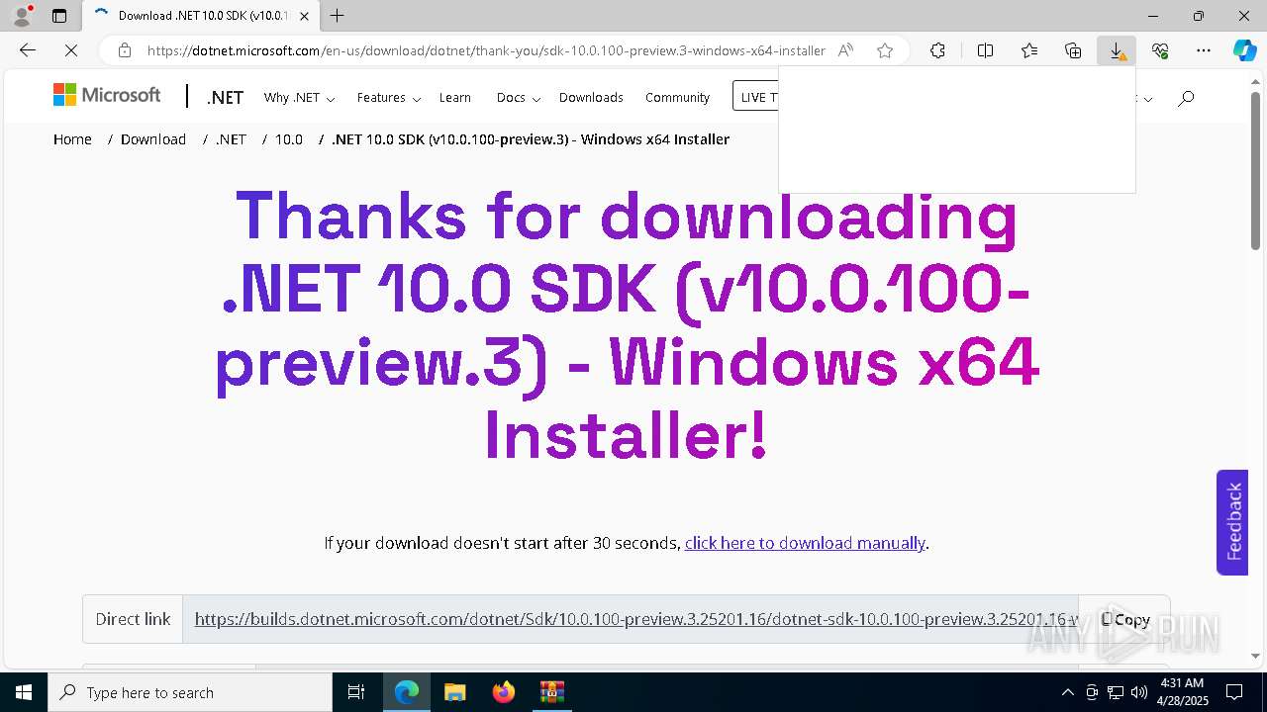1267x712 pixels.
Task: Click Download breadcrumb
Action: coord(153,139)
